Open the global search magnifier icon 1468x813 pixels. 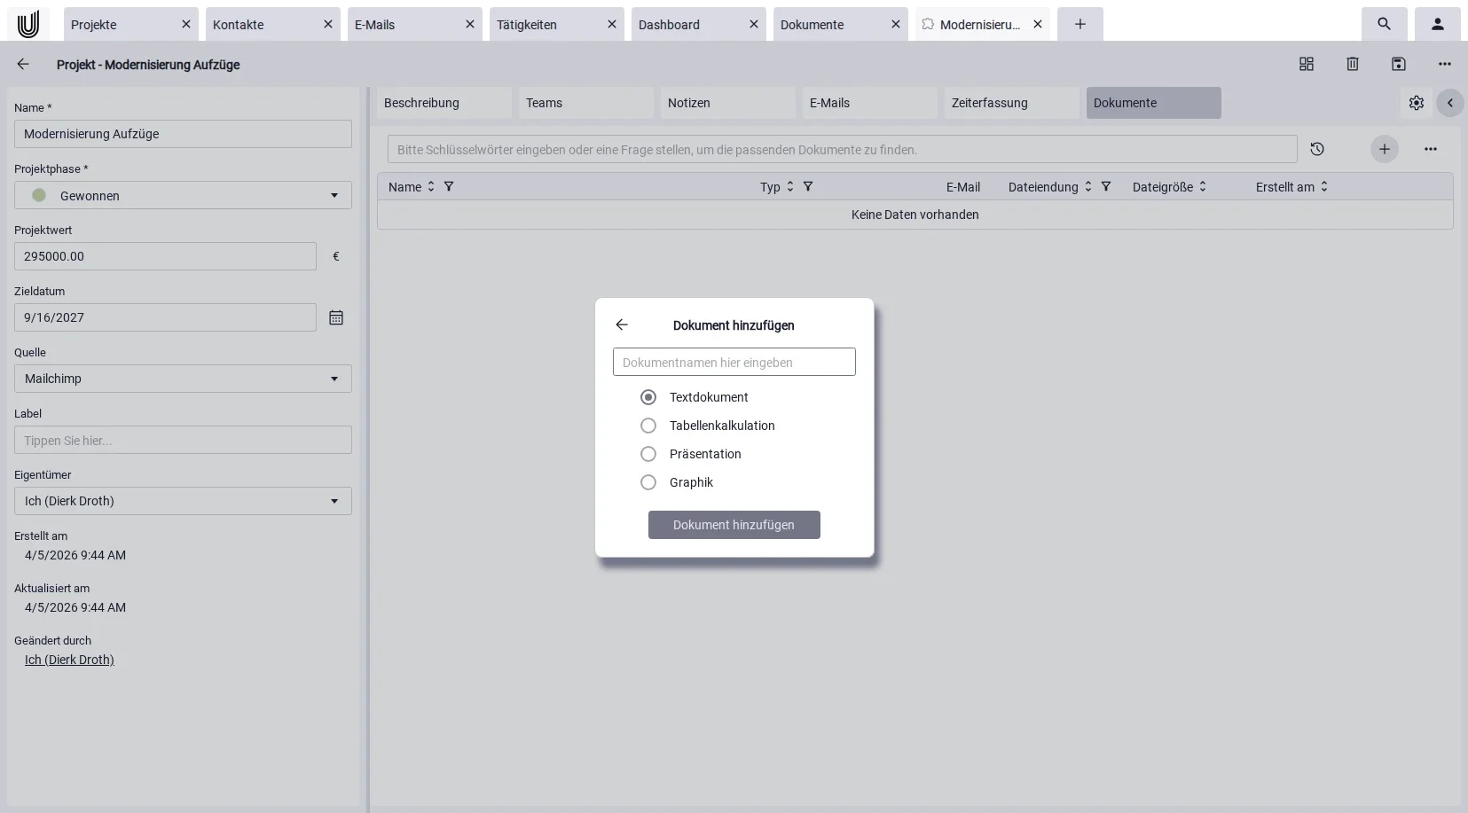(x=1384, y=24)
